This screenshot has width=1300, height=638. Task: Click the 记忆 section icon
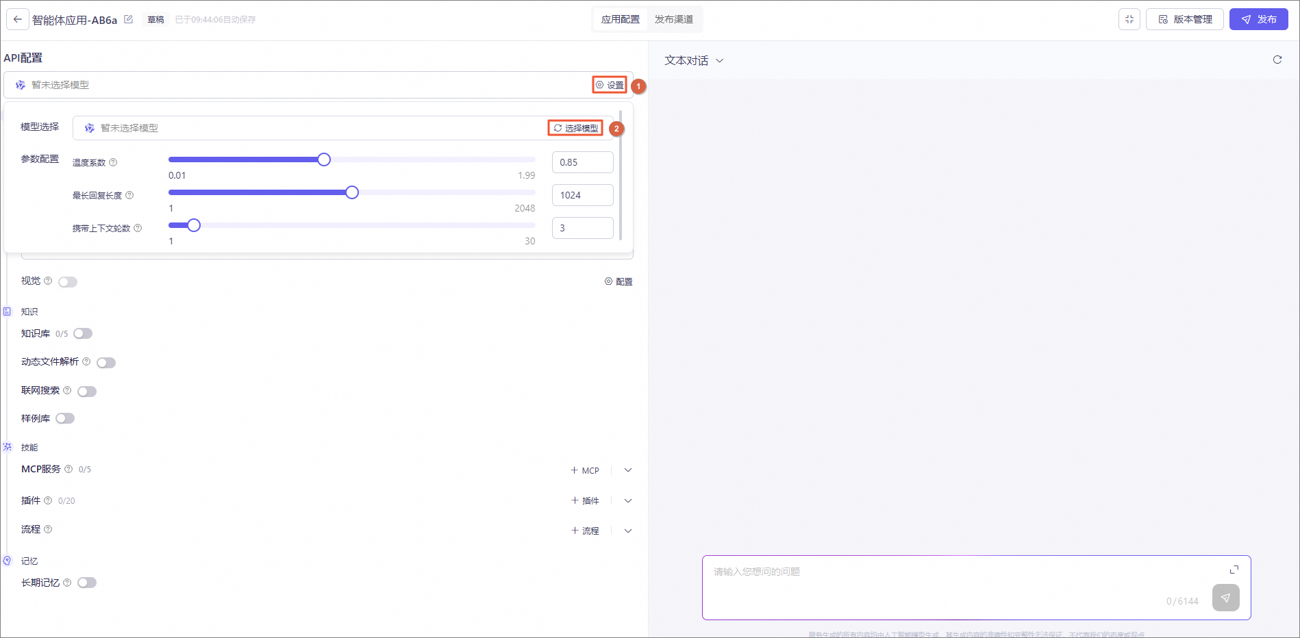[x=8, y=561]
